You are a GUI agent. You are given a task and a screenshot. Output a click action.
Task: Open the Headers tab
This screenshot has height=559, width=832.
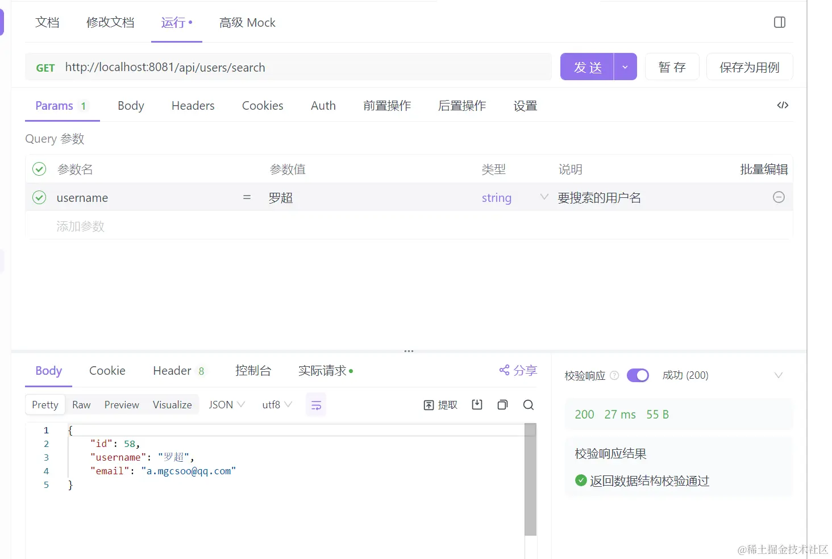coord(193,106)
